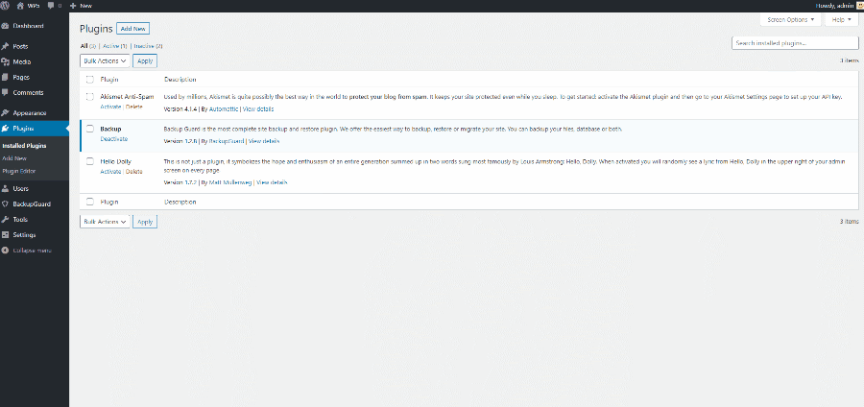
Task: Click the Settings icon in sidebar
Action: click(x=5, y=234)
